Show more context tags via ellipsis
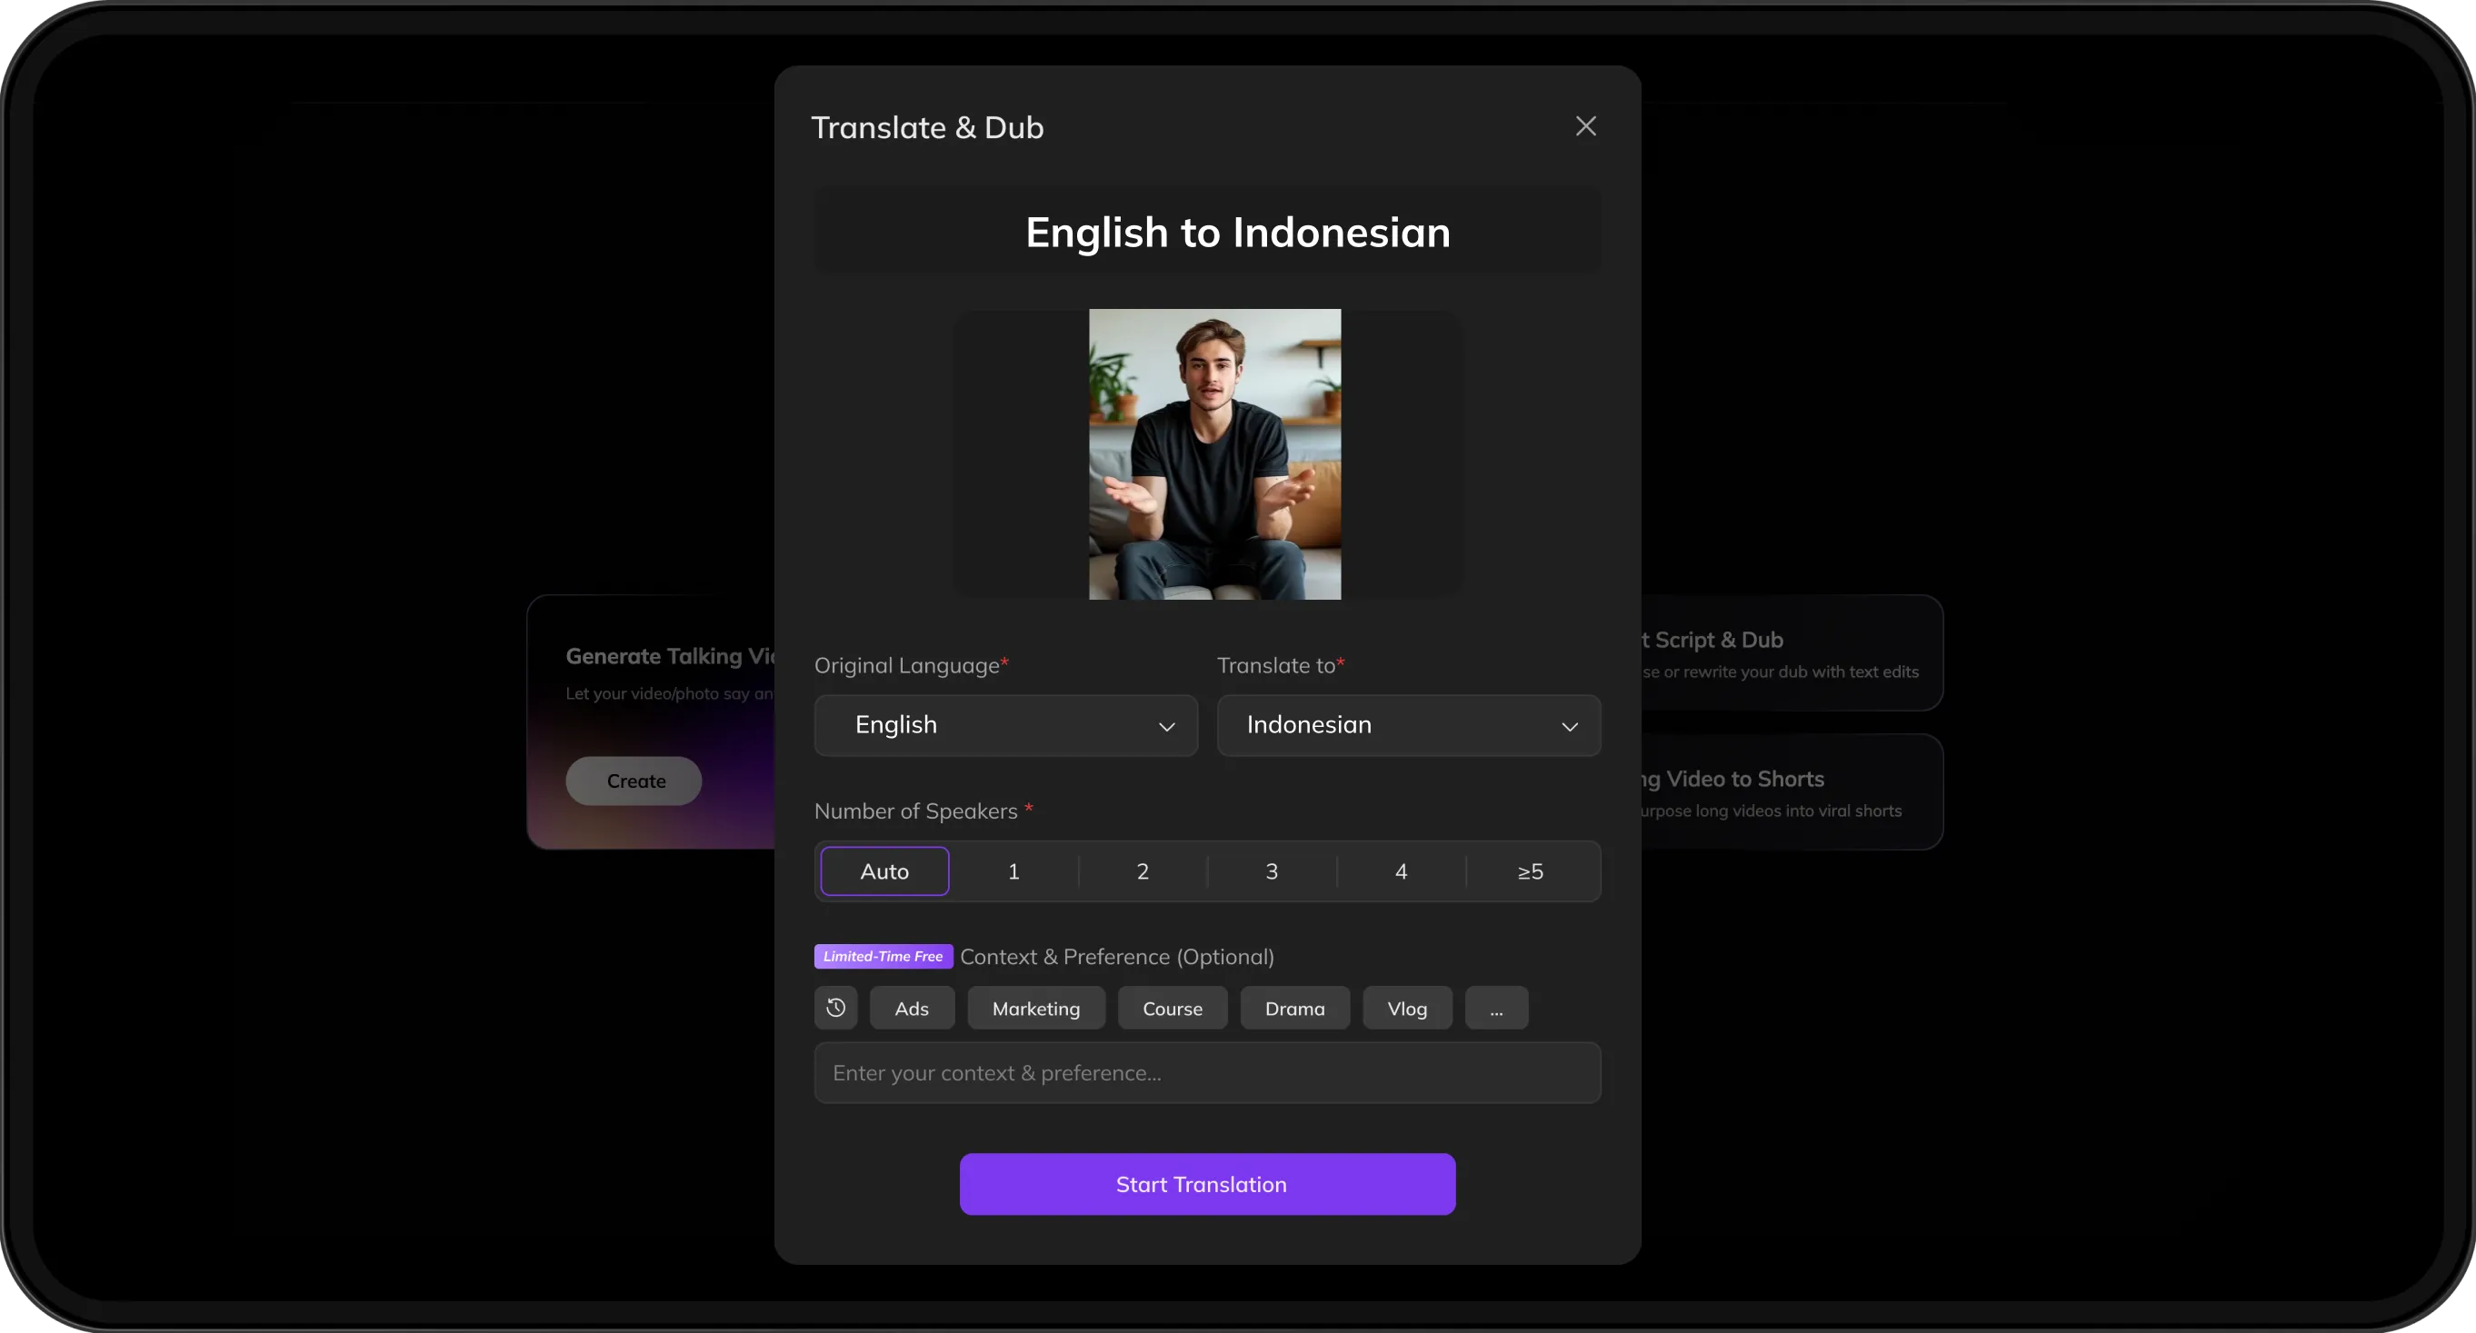The image size is (2476, 1333). tap(1495, 1009)
